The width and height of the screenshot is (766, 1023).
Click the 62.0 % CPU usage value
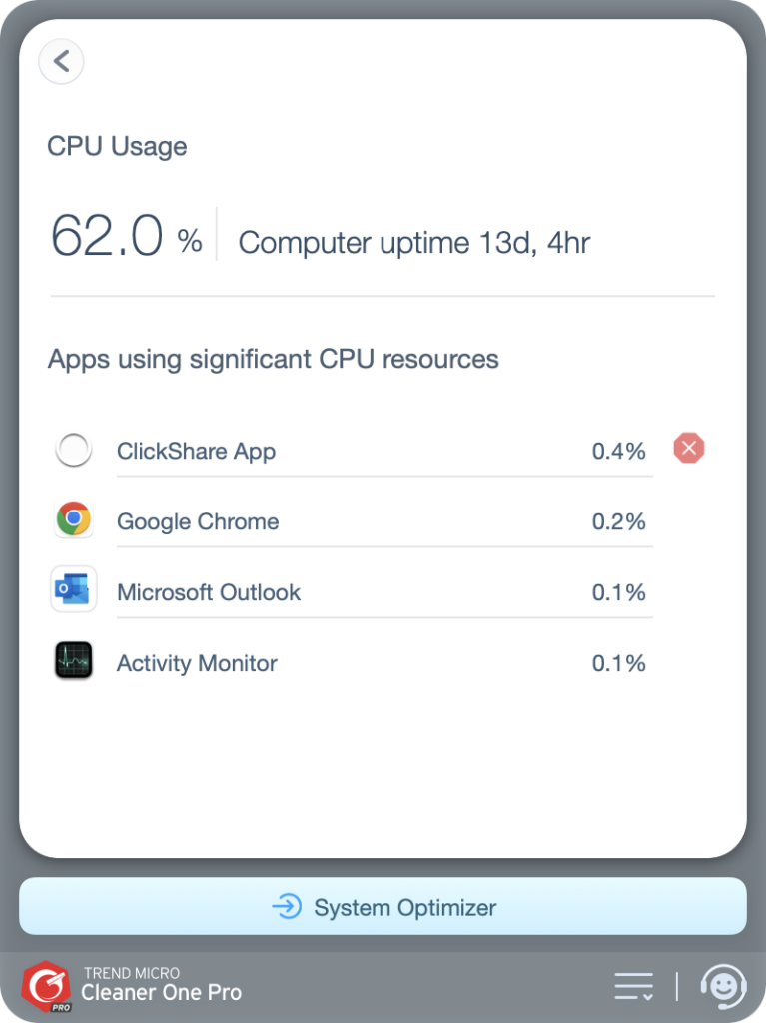pyautogui.click(x=126, y=238)
